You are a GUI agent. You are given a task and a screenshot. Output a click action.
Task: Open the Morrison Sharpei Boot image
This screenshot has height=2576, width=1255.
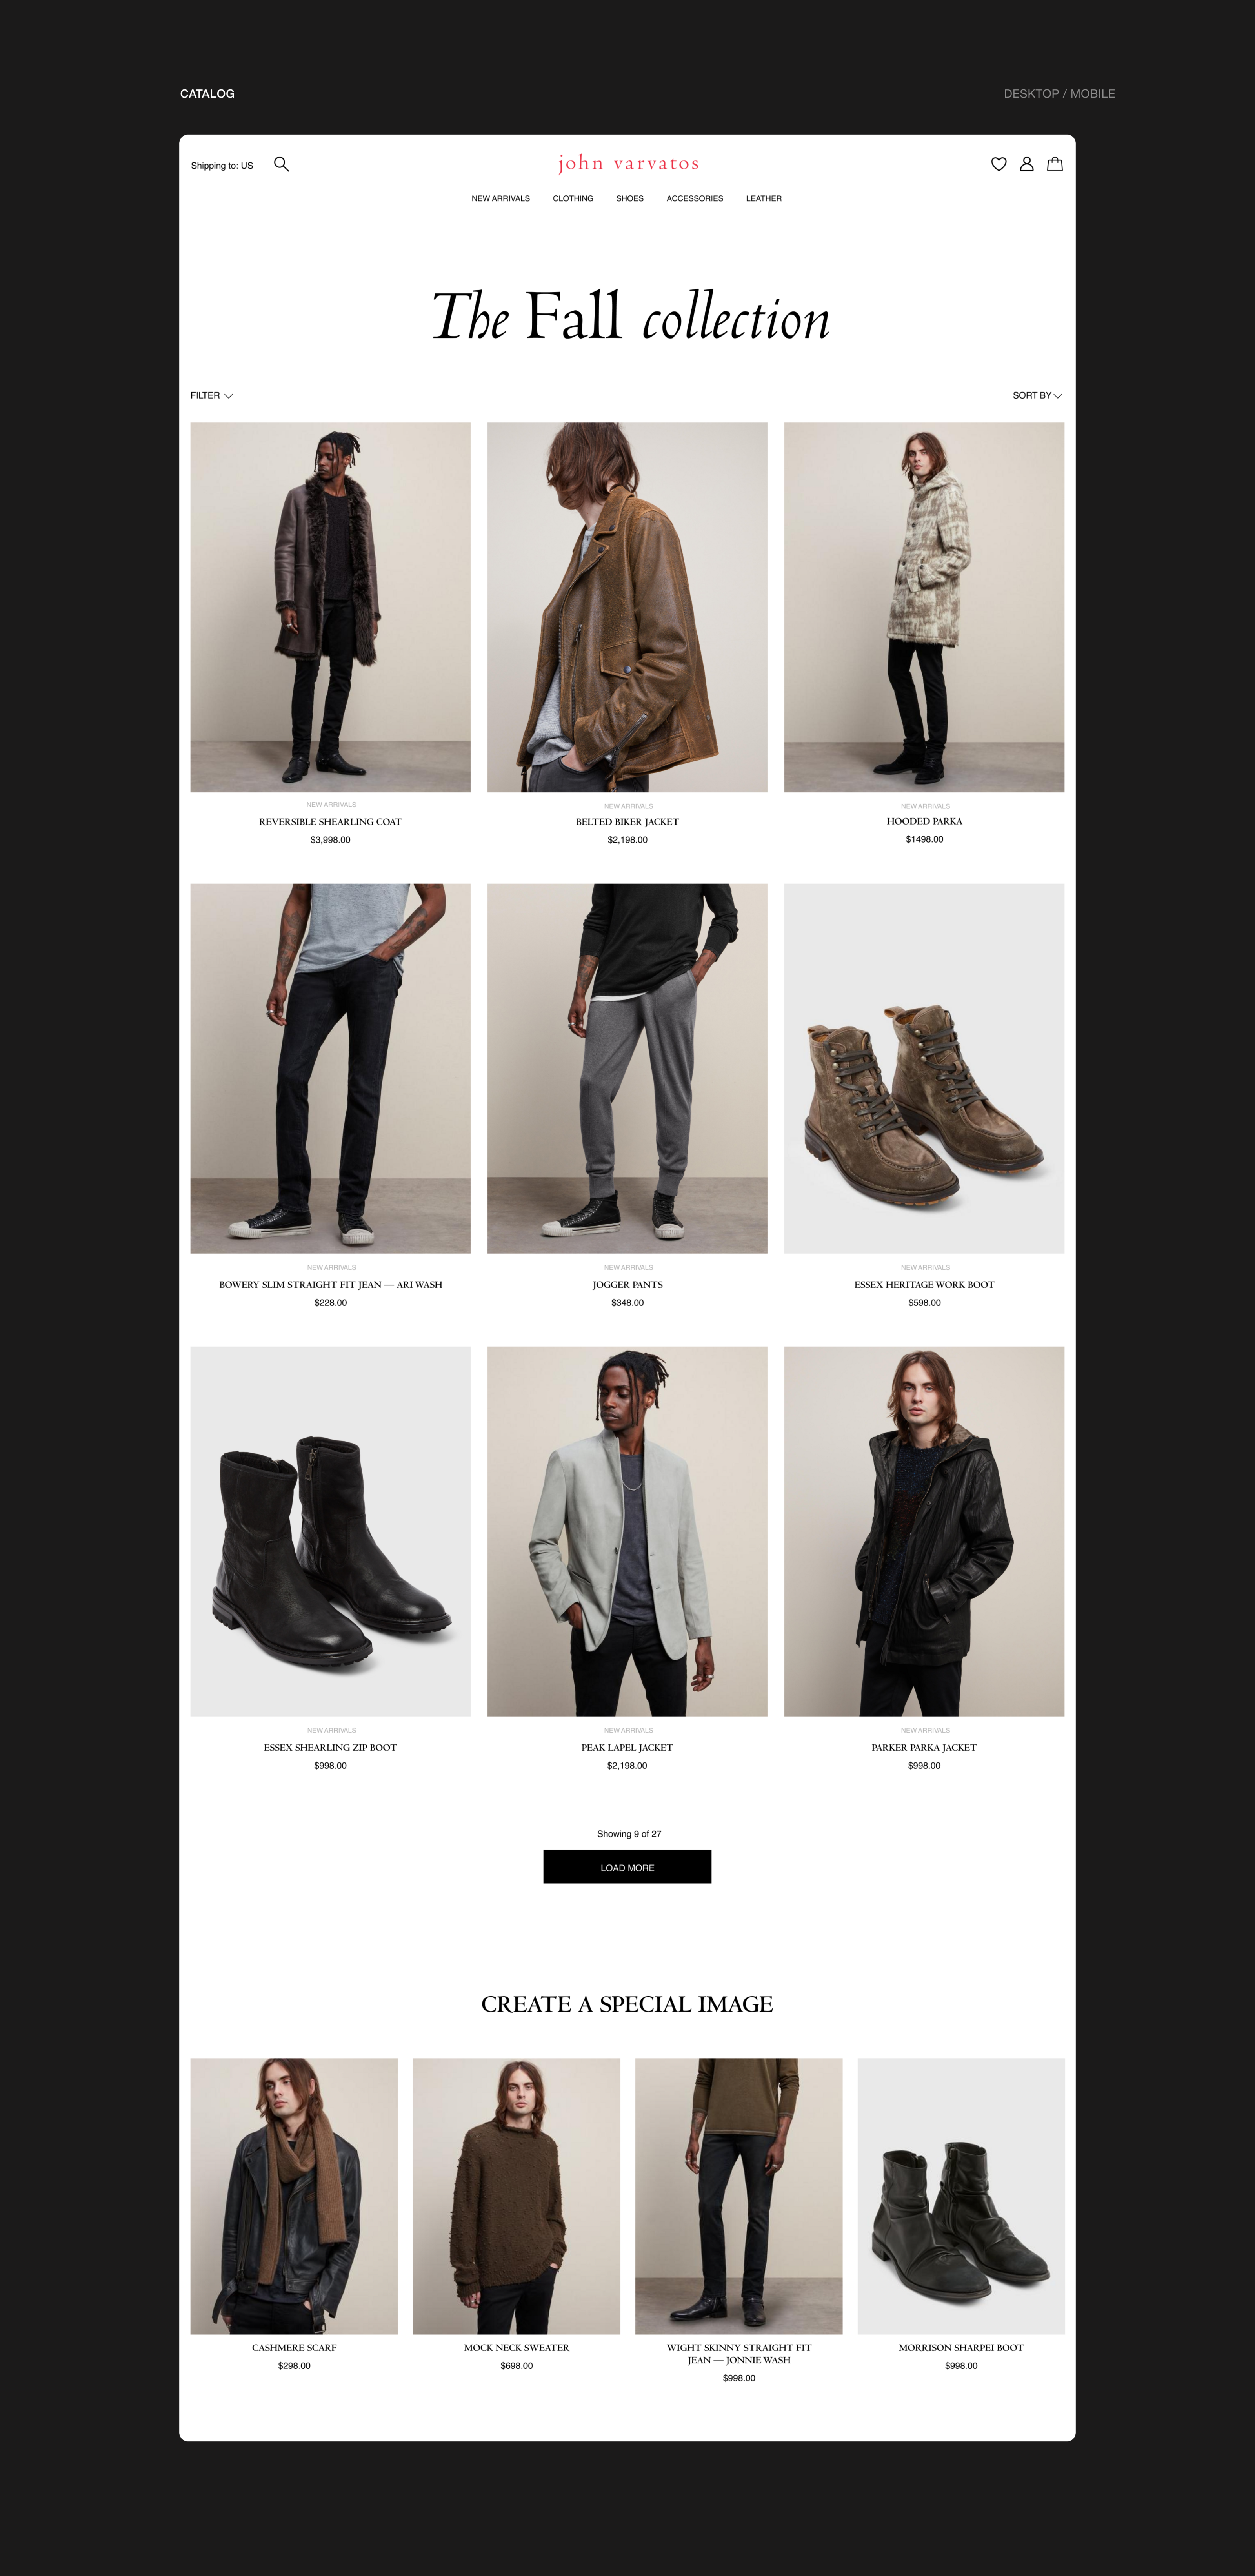coord(961,2196)
